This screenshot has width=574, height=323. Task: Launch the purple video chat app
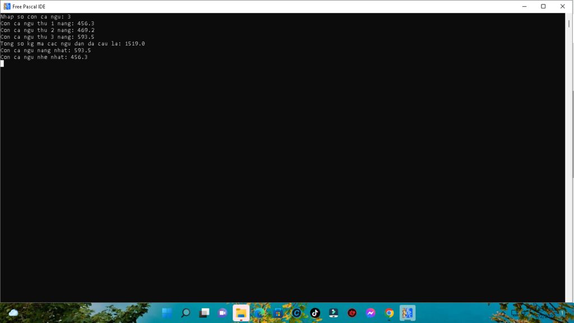[223, 313]
